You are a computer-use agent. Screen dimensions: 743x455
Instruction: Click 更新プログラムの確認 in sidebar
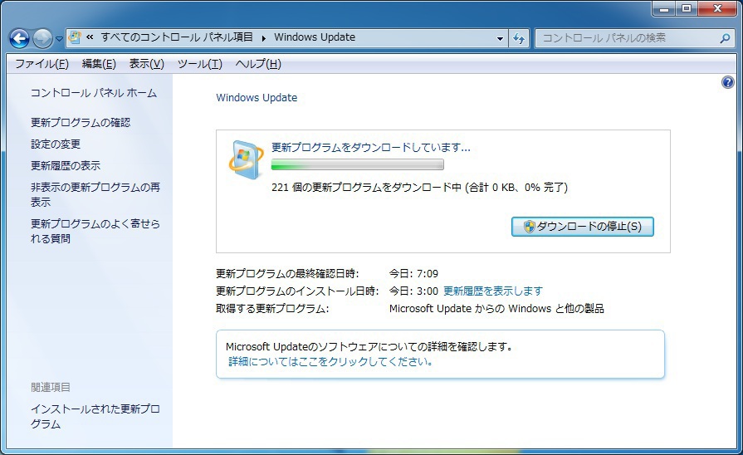point(81,122)
